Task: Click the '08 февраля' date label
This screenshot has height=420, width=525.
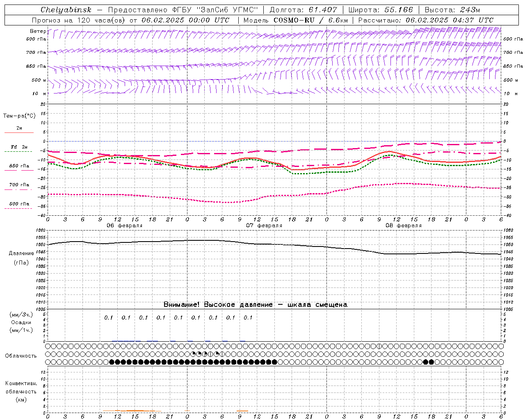Action: [x=404, y=226]
